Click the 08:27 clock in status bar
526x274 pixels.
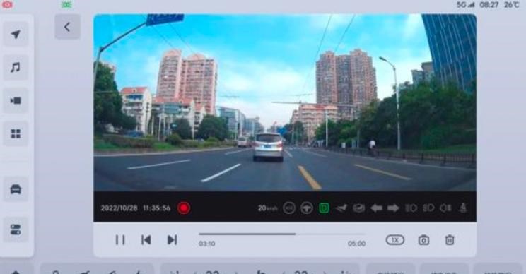click(489, 5)
